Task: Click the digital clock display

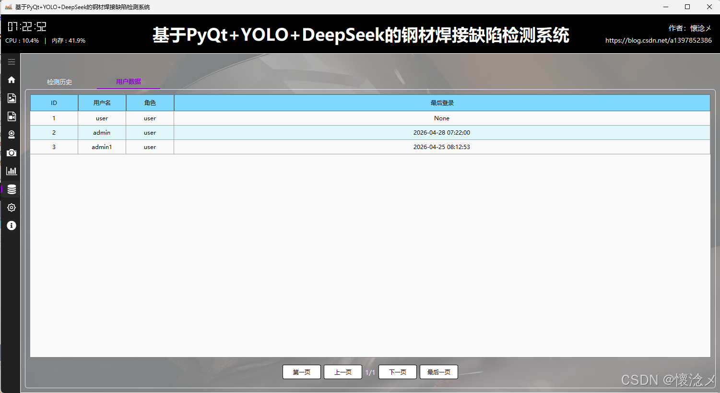Action: pyautogui.click(x=27, y=26)
